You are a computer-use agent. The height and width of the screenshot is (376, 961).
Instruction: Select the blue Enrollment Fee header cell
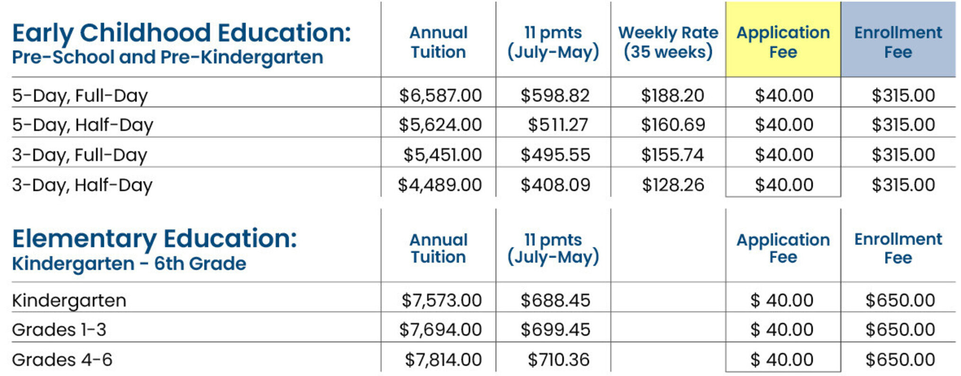898,39
